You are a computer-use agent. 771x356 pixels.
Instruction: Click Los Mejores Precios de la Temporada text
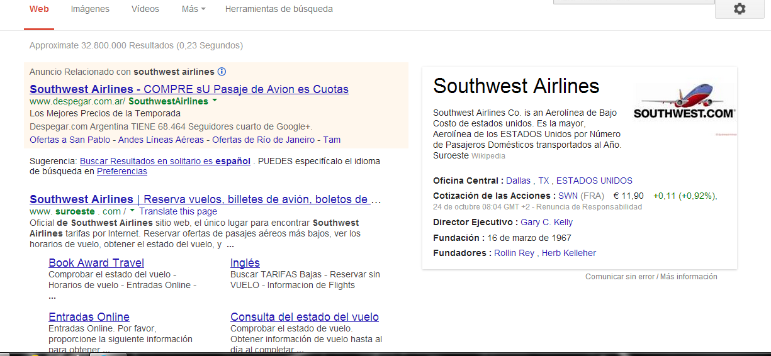click(x=105, y=113)
